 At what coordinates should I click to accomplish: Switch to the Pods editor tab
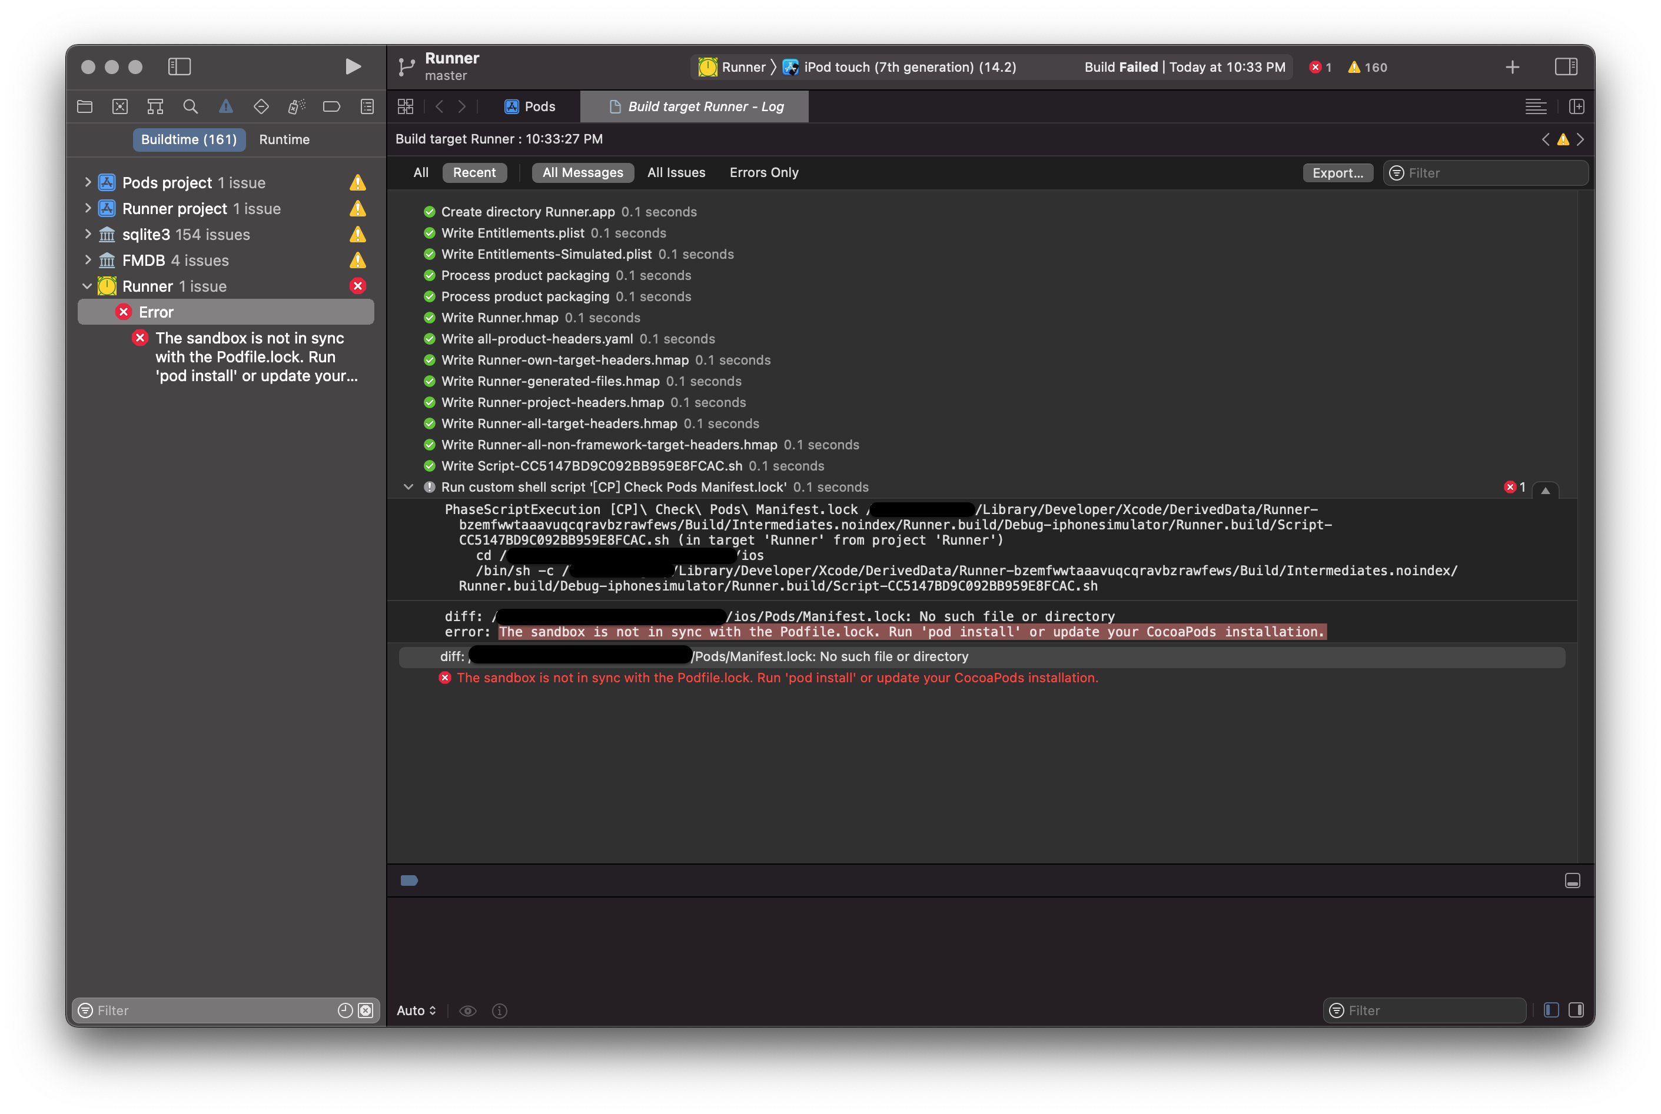(x=530, y=106)
